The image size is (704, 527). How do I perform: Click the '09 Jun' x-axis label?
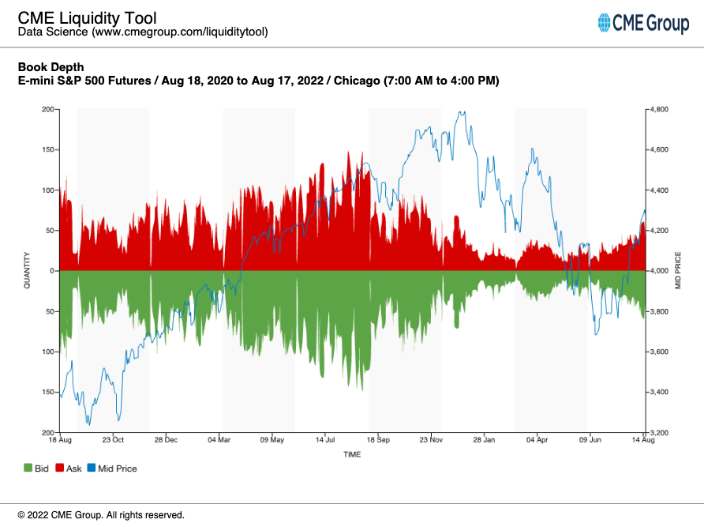[590, 440]
